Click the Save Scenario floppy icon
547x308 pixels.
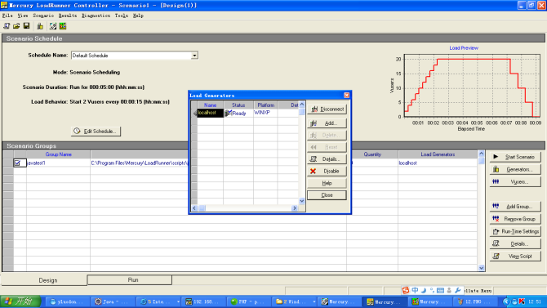point(26,26)
